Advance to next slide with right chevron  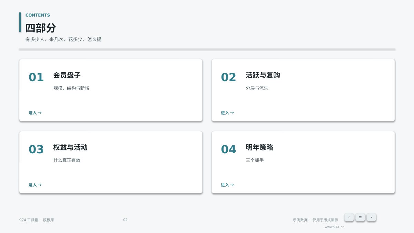coord(371,217)
